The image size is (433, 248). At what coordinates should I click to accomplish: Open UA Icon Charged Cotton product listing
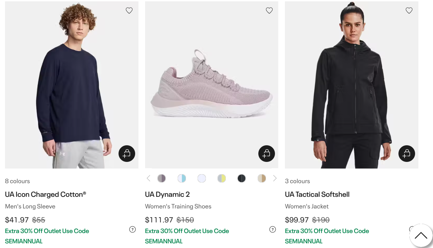pos(45,194)
